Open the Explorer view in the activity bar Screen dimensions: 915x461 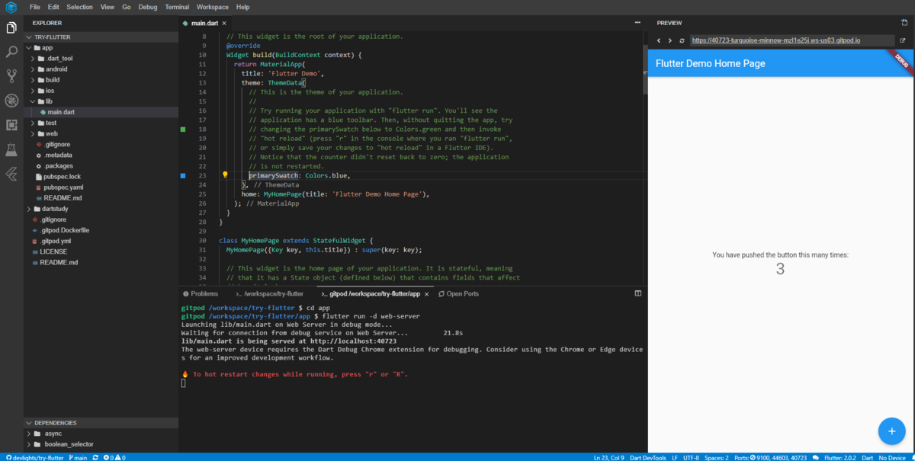coord(11,28)
